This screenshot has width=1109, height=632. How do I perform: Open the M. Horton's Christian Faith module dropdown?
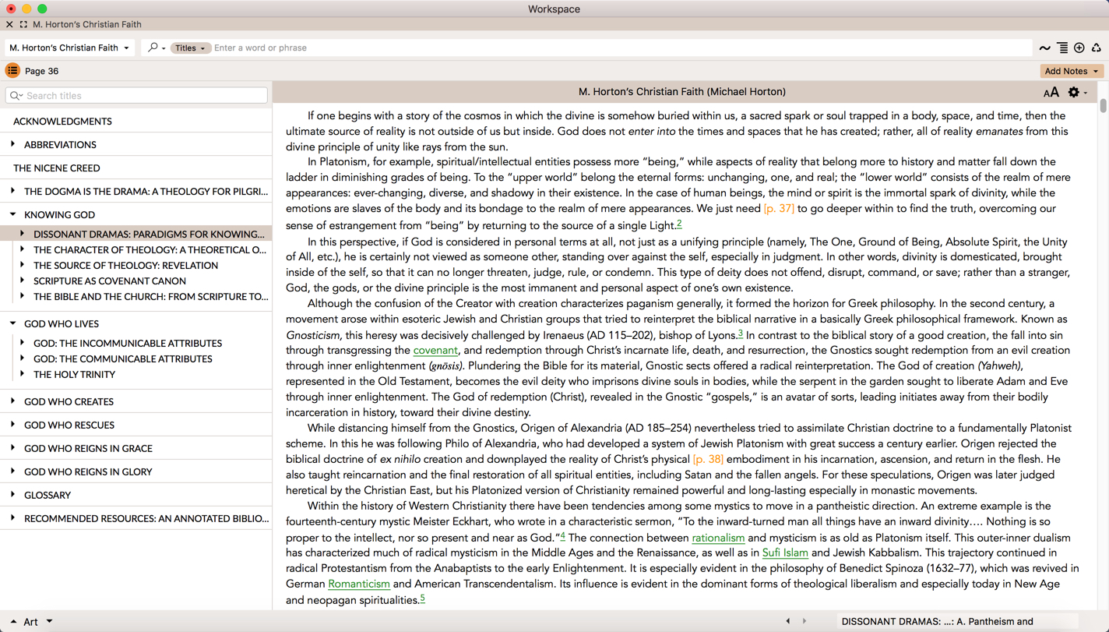point(69,48)
